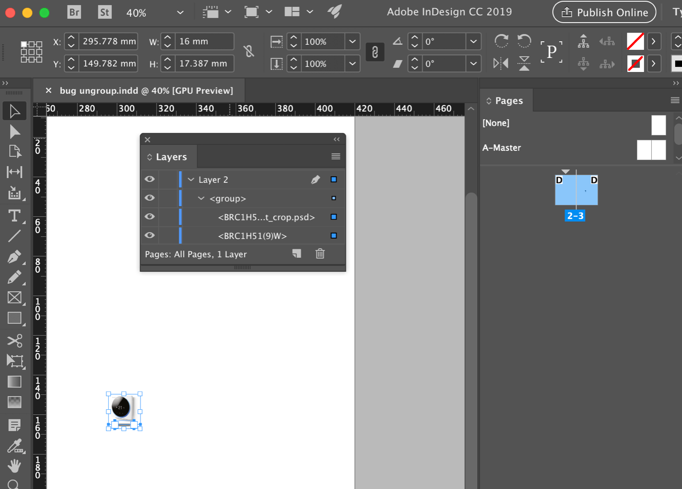
Task: Select the Gradient Swatch tool
Action: pos(15,382)
